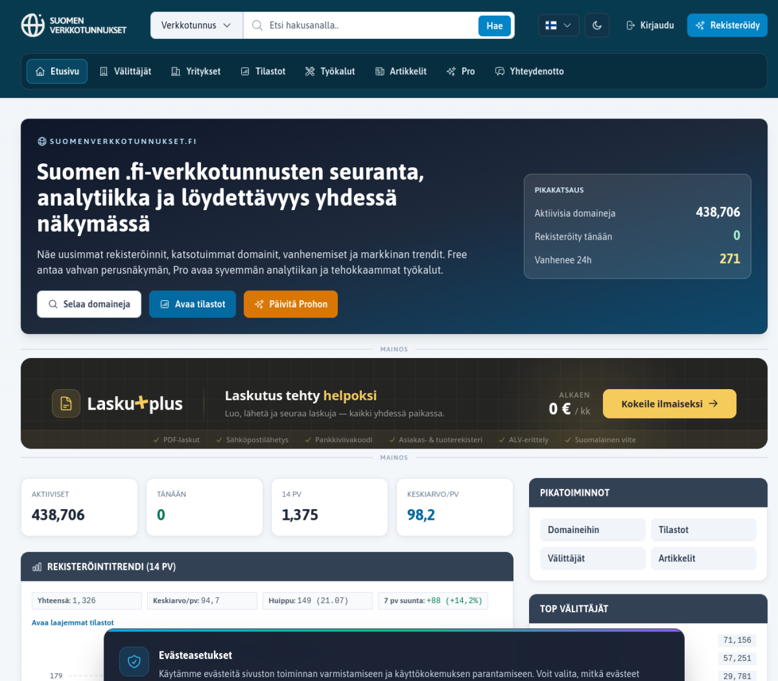The height and width of the screenshot is (681, 778).
Task: Click the 'Vanhenee 24h' value 271
Action: (730, 259)
